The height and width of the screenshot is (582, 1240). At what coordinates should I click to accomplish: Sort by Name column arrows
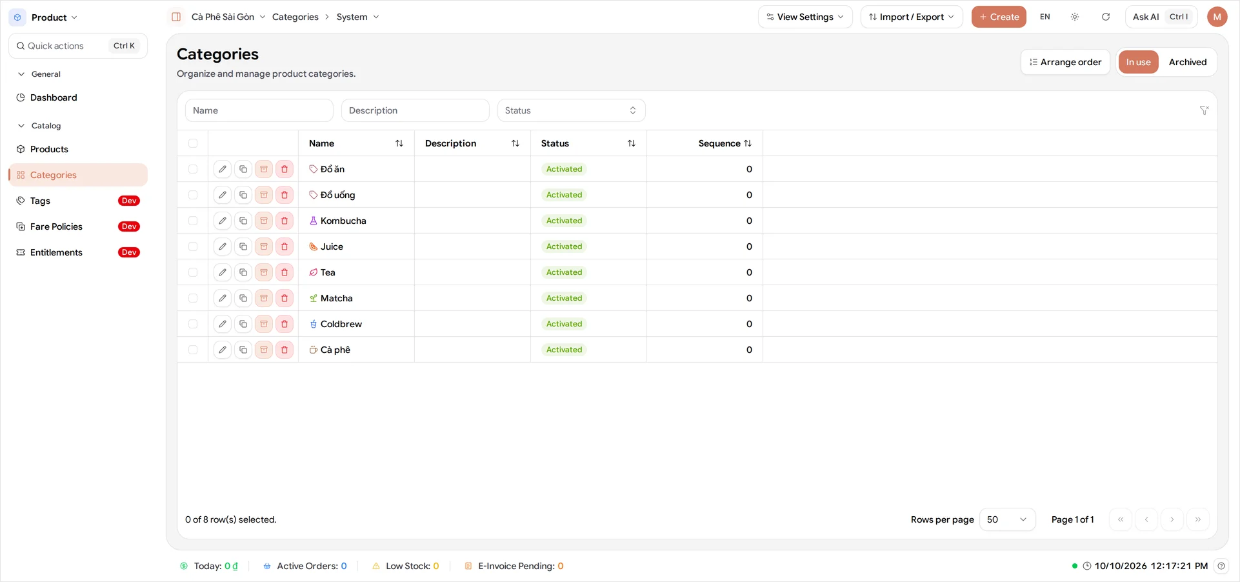[399, 143]
